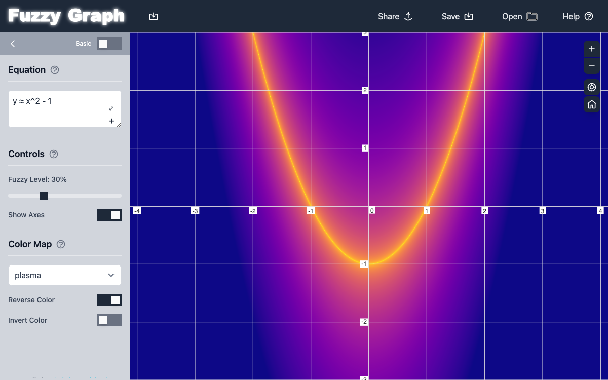The width and height of the screenshot is (608, 380).
Task: Adjust the Fuzzy Level slider
Action: pyautogui.click(x=65, y=196)
